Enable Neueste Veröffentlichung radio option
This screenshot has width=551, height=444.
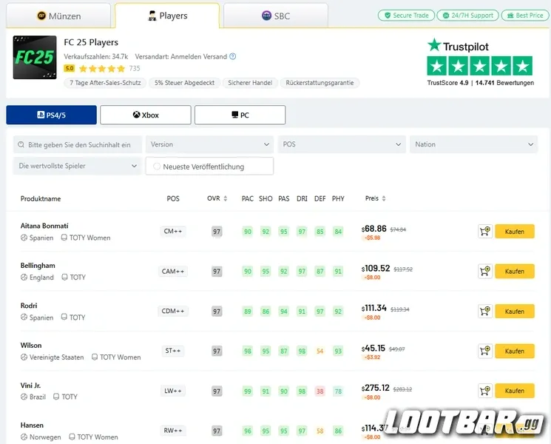157,166
